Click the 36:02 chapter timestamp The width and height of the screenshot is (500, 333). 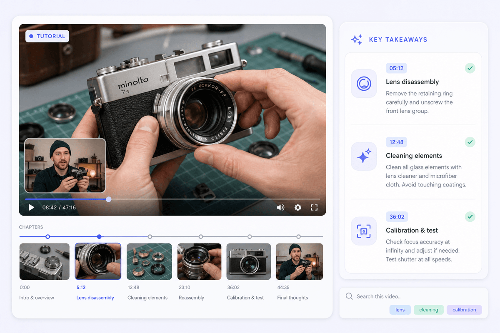(x=233, y=287)
